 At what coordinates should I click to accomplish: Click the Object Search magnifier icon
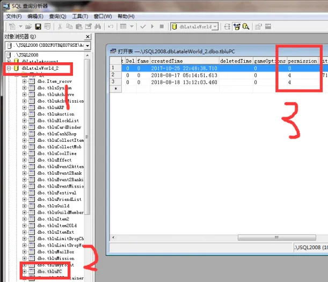pos(246,26)
